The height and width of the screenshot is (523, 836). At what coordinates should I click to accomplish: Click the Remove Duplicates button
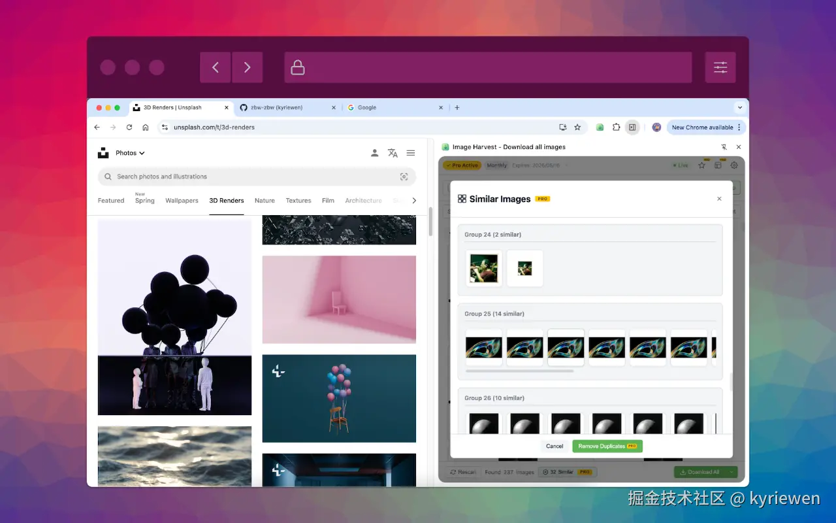click(x=607, y=446)
